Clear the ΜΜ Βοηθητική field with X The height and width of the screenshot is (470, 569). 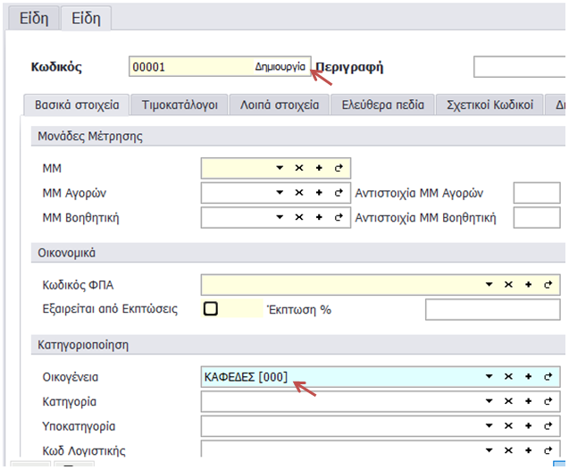coord(299,217)
